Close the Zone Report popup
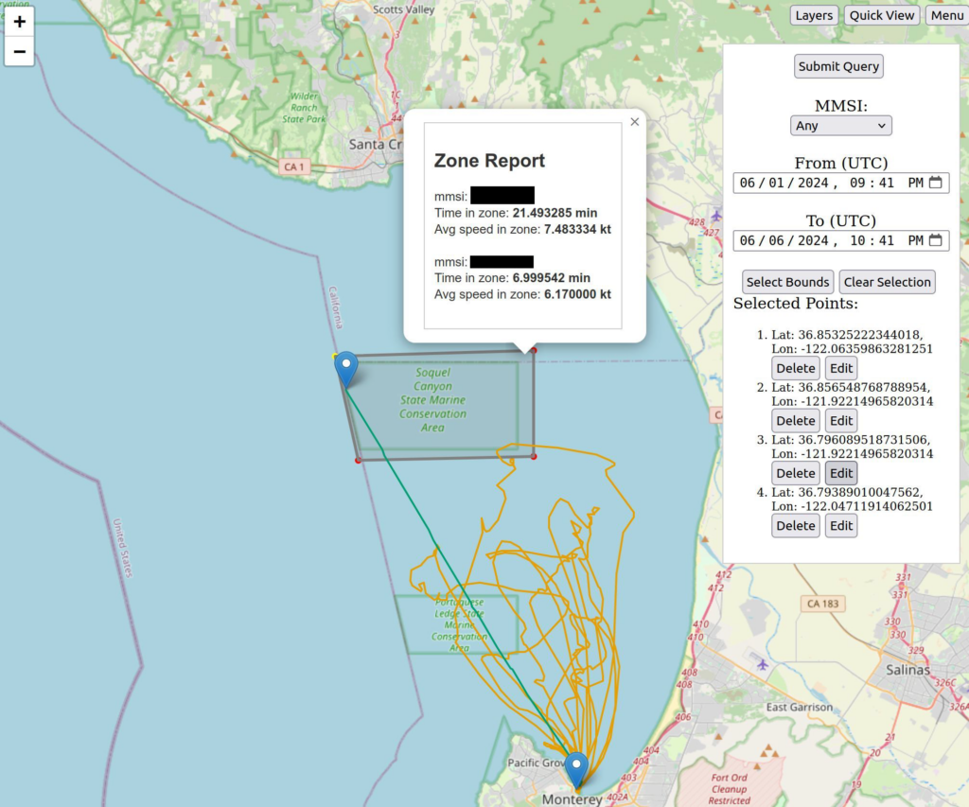The height and width of the screenshot is (807, 969). click(634, 122)
